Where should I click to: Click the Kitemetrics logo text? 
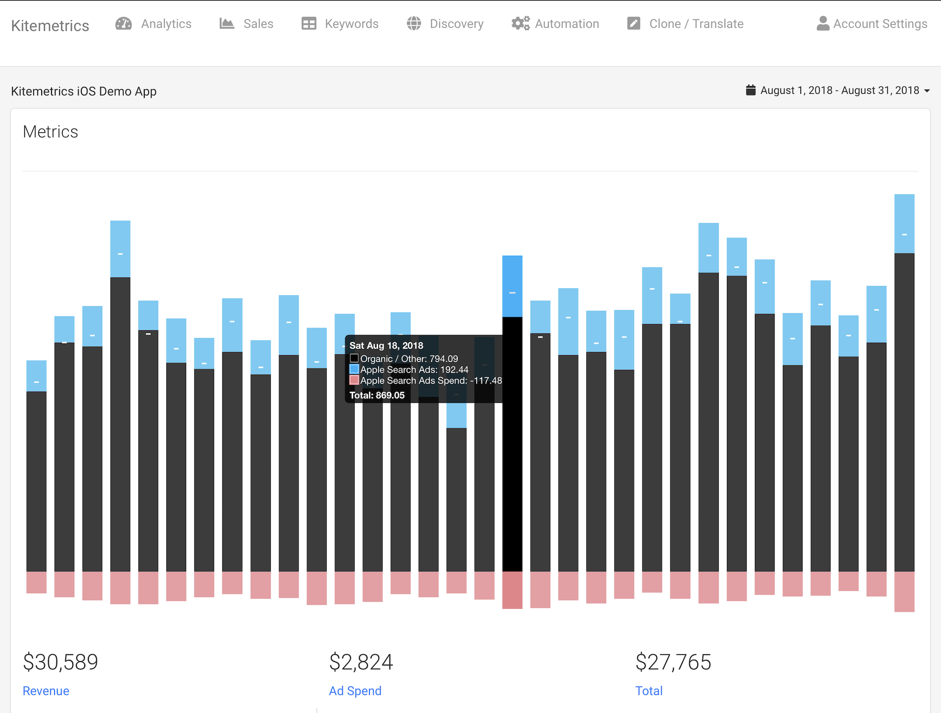click(x=50, y=25)
